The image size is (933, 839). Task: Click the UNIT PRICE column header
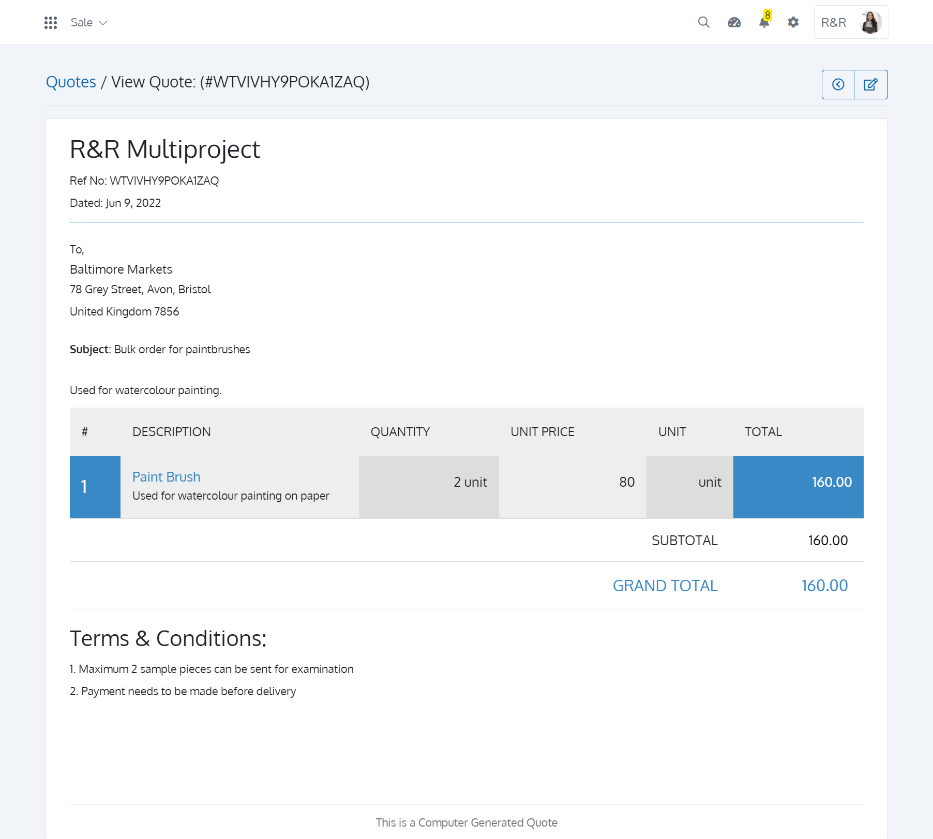(542, 432)
